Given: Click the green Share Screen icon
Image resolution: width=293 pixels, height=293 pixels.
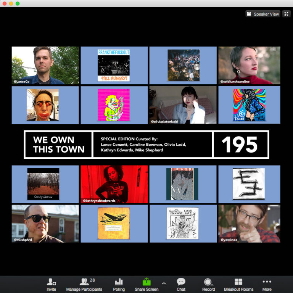Looking at the screenshot, I should pos(146,282).
